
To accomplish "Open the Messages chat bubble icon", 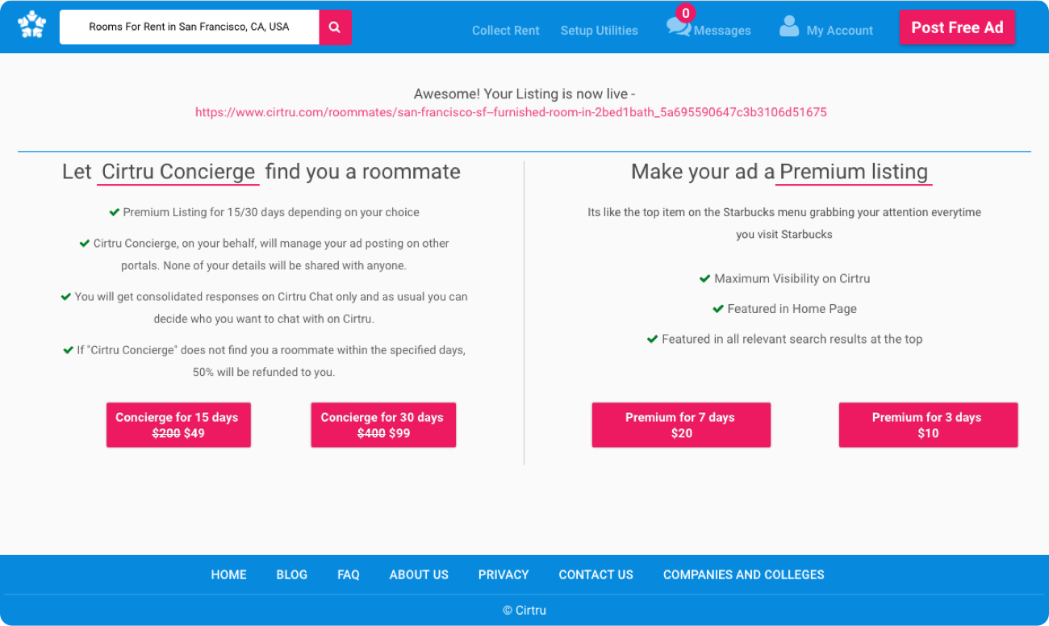I will pos(677,27).
